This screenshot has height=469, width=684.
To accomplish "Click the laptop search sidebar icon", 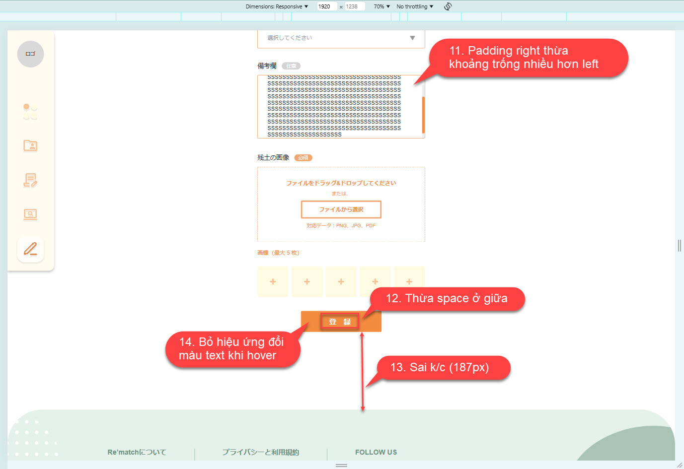I will click(x=30, y=214).
